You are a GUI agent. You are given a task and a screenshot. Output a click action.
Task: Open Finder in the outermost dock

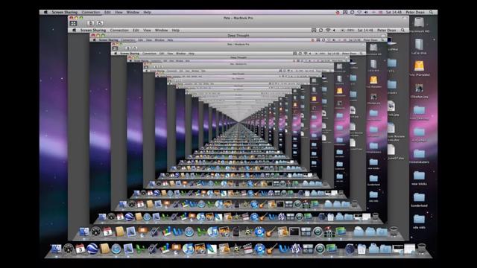click(x=56, y=249)
